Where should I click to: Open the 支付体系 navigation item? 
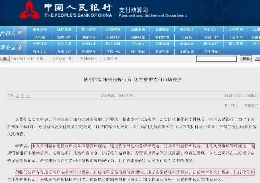(x=236, y=30)
